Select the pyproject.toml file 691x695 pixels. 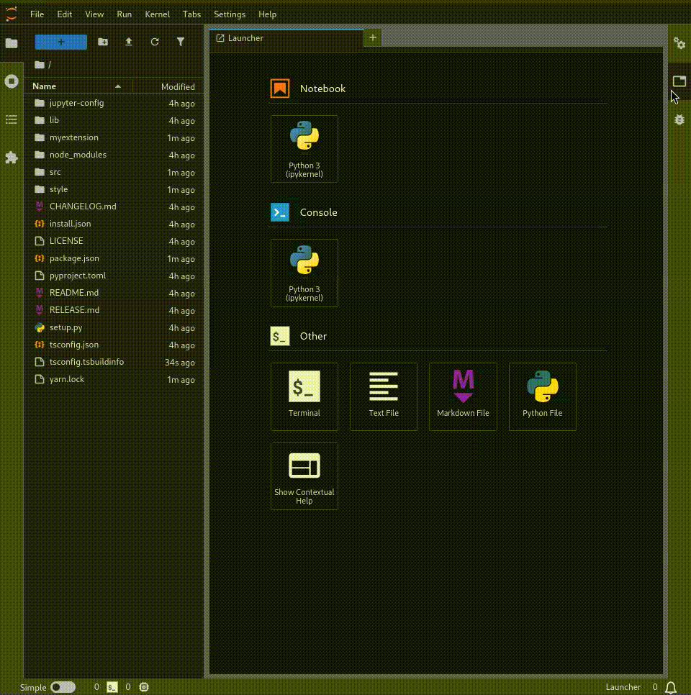point(114,276)
